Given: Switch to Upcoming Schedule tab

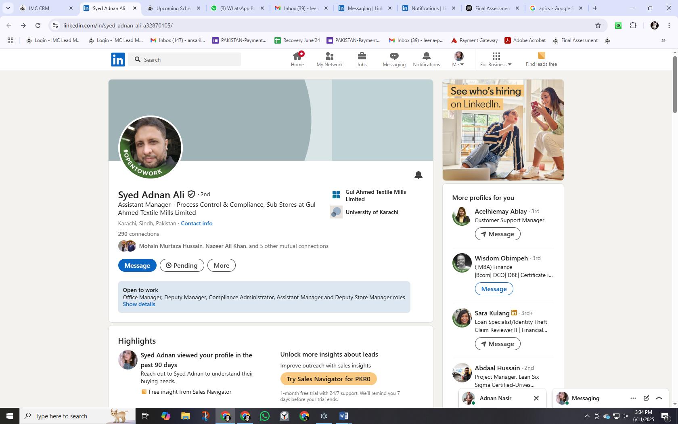Looking at the screenshot, I should tap(174, 8).
